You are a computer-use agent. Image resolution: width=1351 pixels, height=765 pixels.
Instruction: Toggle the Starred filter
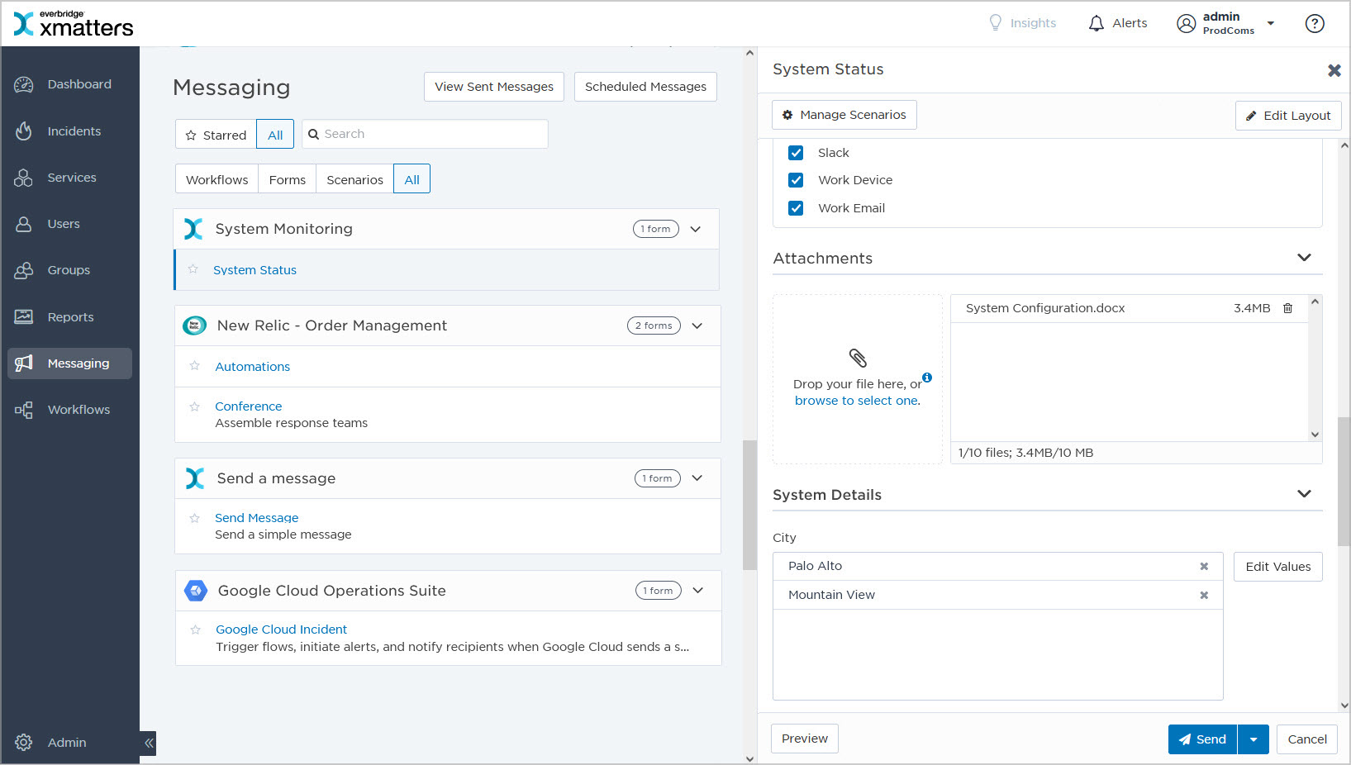(x=216, y=135)
